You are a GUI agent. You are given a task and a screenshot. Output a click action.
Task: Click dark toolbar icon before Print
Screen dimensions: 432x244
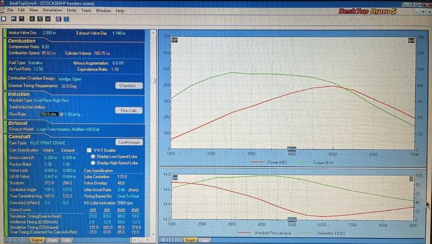pos(48,19)
